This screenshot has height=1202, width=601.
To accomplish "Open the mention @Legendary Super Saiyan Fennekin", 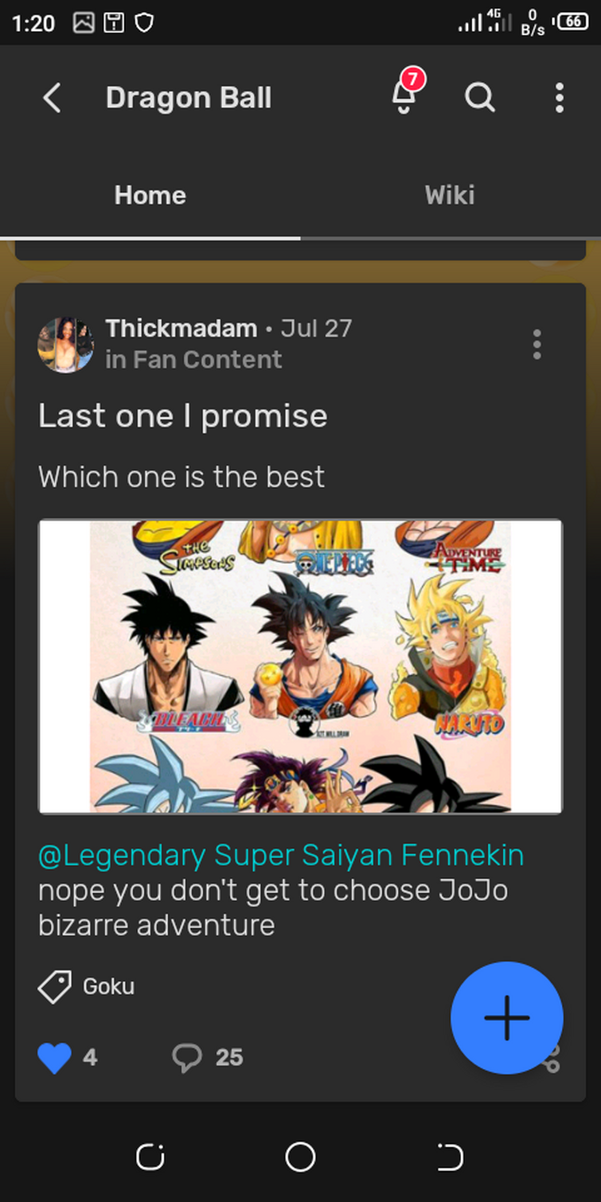I will [x=281, y=855].
